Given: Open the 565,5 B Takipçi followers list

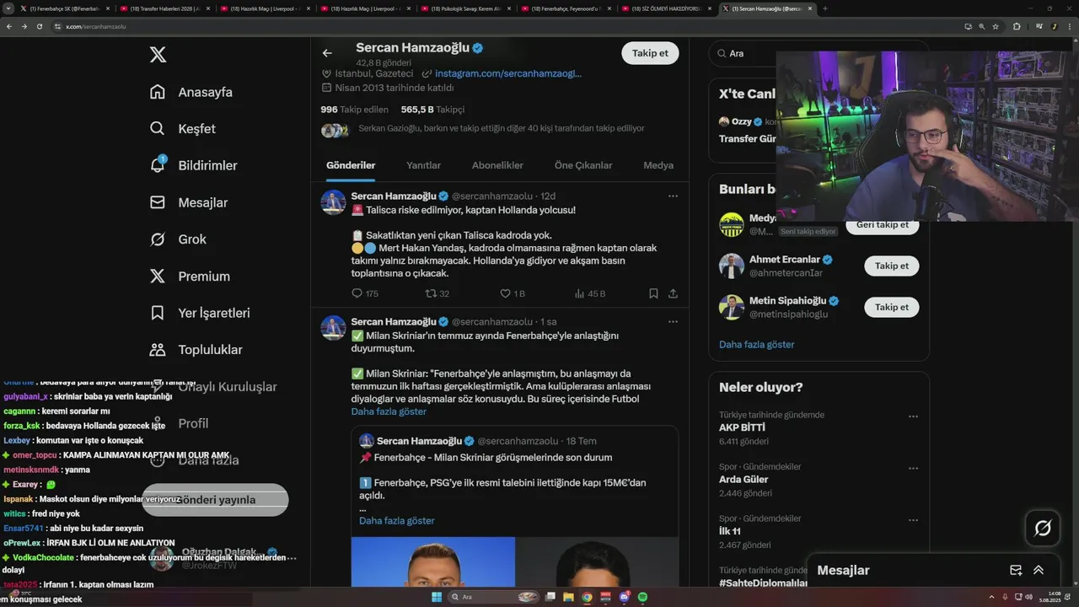Looking at the screenshot, I should click(x=432, y=110).
